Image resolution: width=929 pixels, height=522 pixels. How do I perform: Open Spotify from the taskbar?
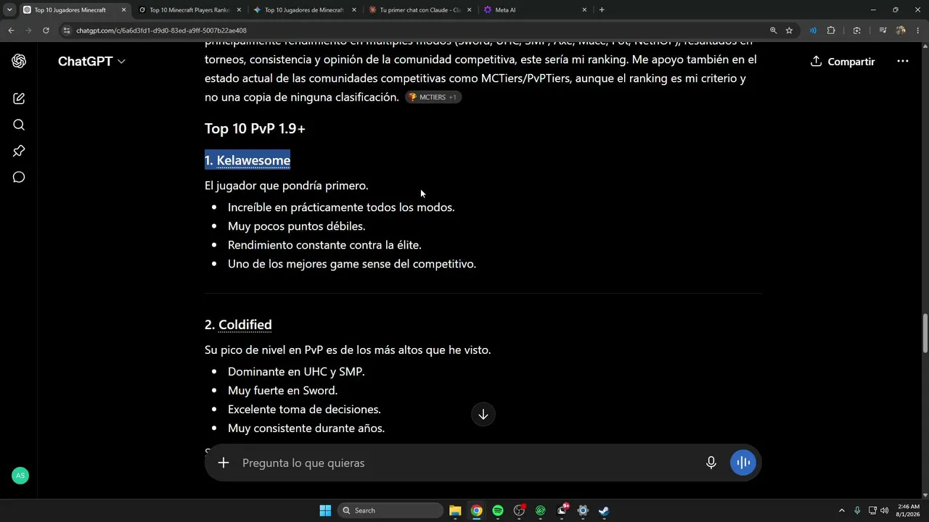498,510
